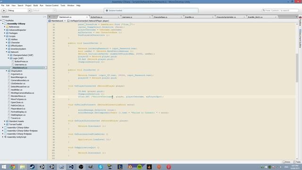The width and height of the screenshot is (302, 170).
Task: Collapse the YouMoba solution node
Action: 1,20
